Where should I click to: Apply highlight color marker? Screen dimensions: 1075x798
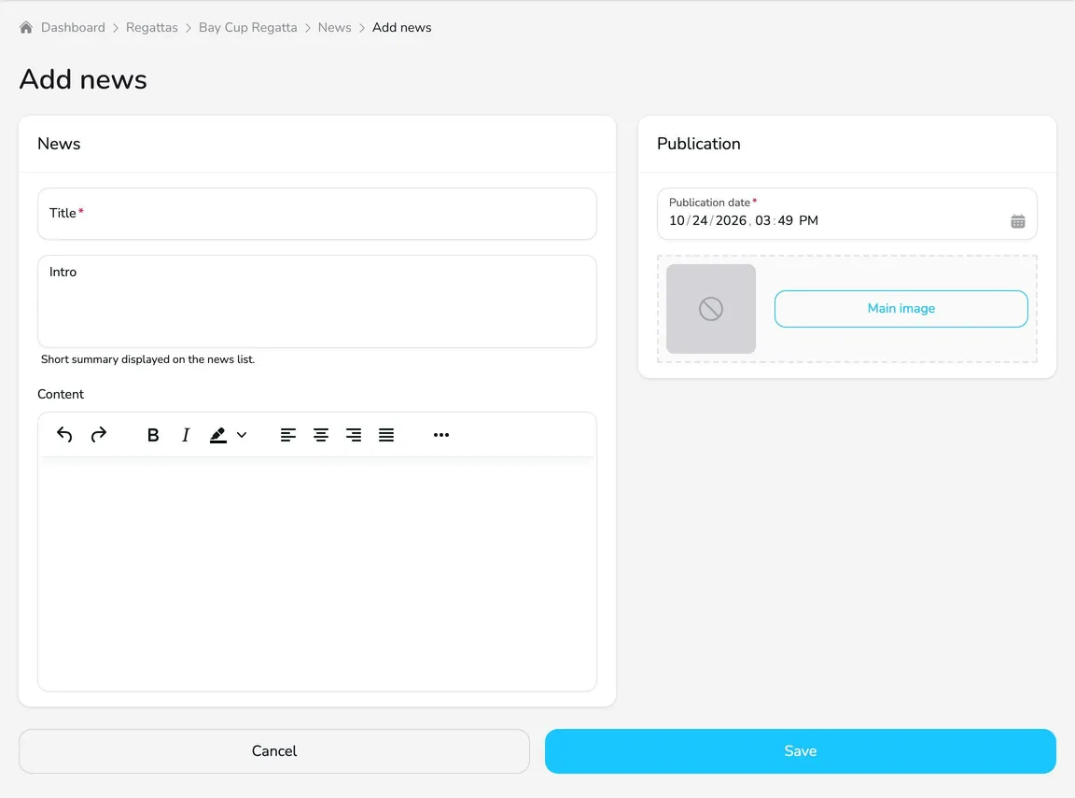click(x=218, y=435)
